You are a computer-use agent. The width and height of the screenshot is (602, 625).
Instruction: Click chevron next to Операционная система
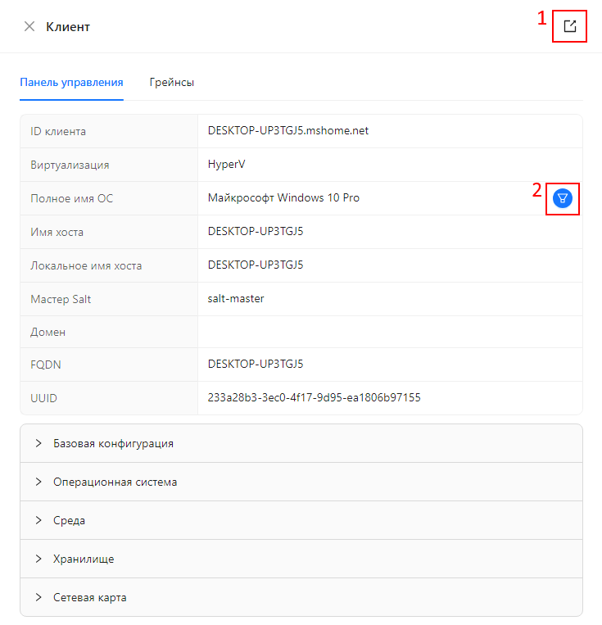pyautogui.click(x=38, y=482)
